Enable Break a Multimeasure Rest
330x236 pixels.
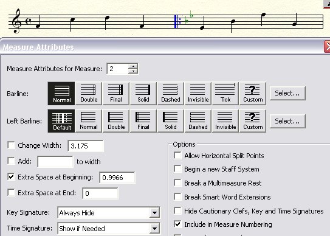click(x=177, y=183)
